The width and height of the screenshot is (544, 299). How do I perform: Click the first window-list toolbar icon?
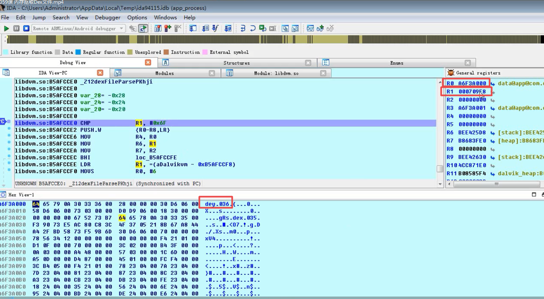[x=285, y=28]
